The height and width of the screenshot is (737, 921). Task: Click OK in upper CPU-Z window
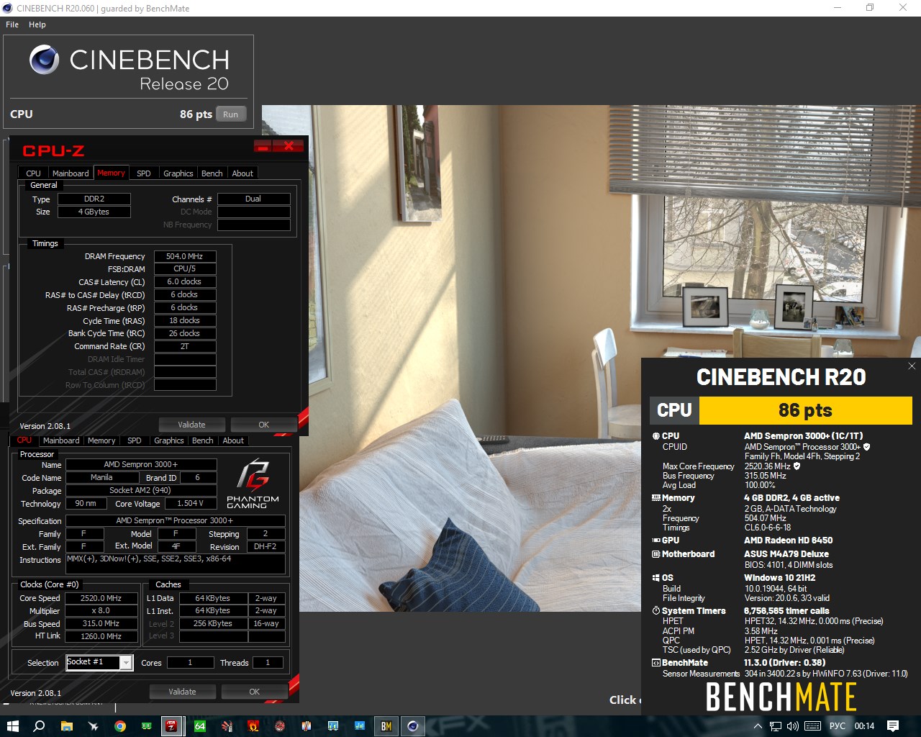pos(264,425)
